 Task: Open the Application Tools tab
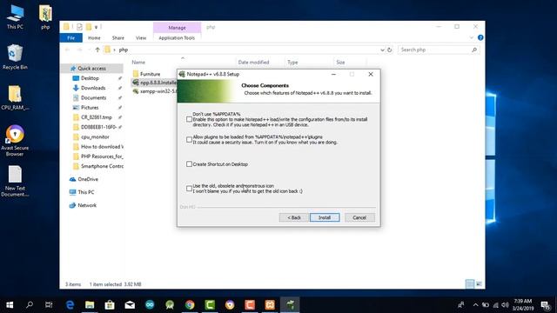[177, 37]
